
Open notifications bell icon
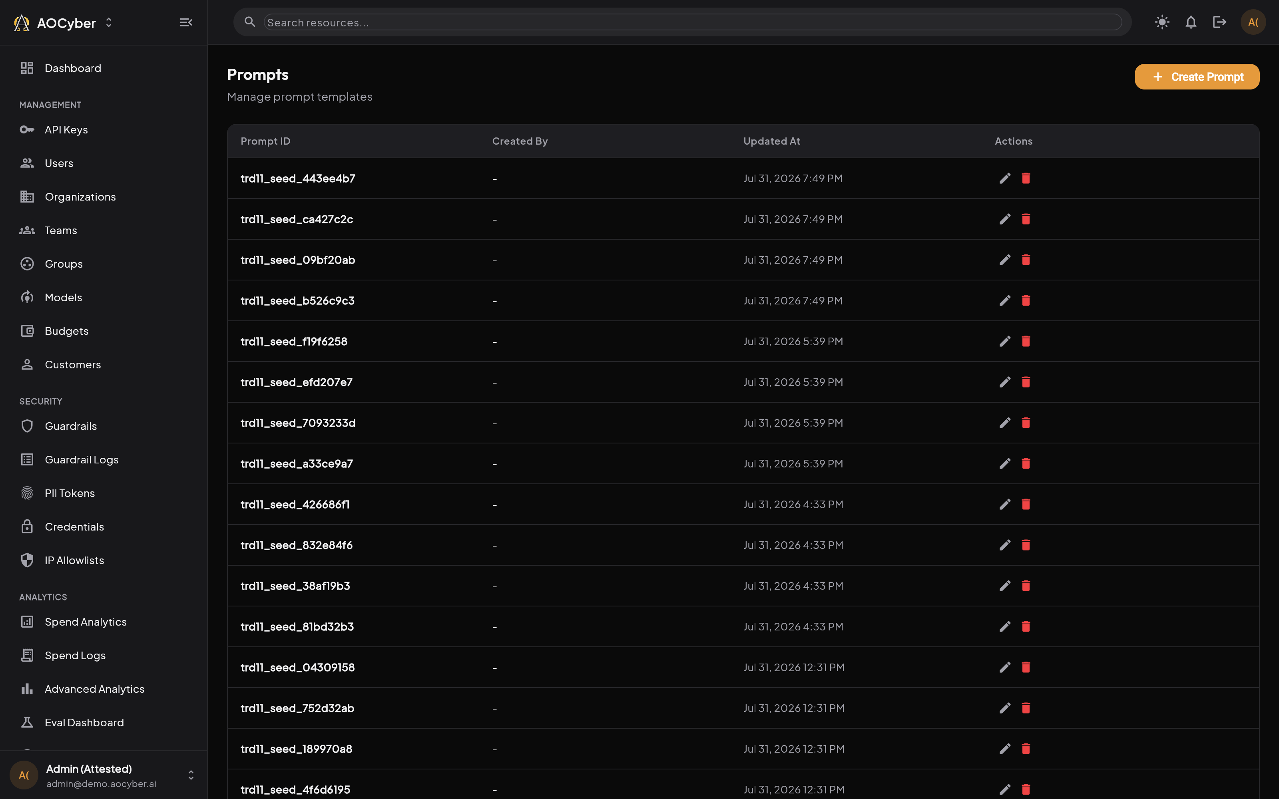[1190, 22]
